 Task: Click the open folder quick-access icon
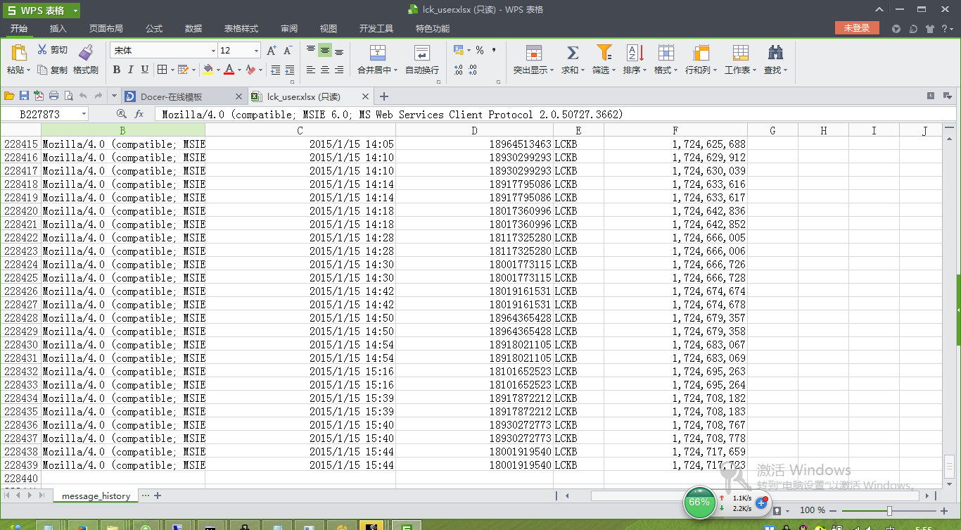coord(9,96)
